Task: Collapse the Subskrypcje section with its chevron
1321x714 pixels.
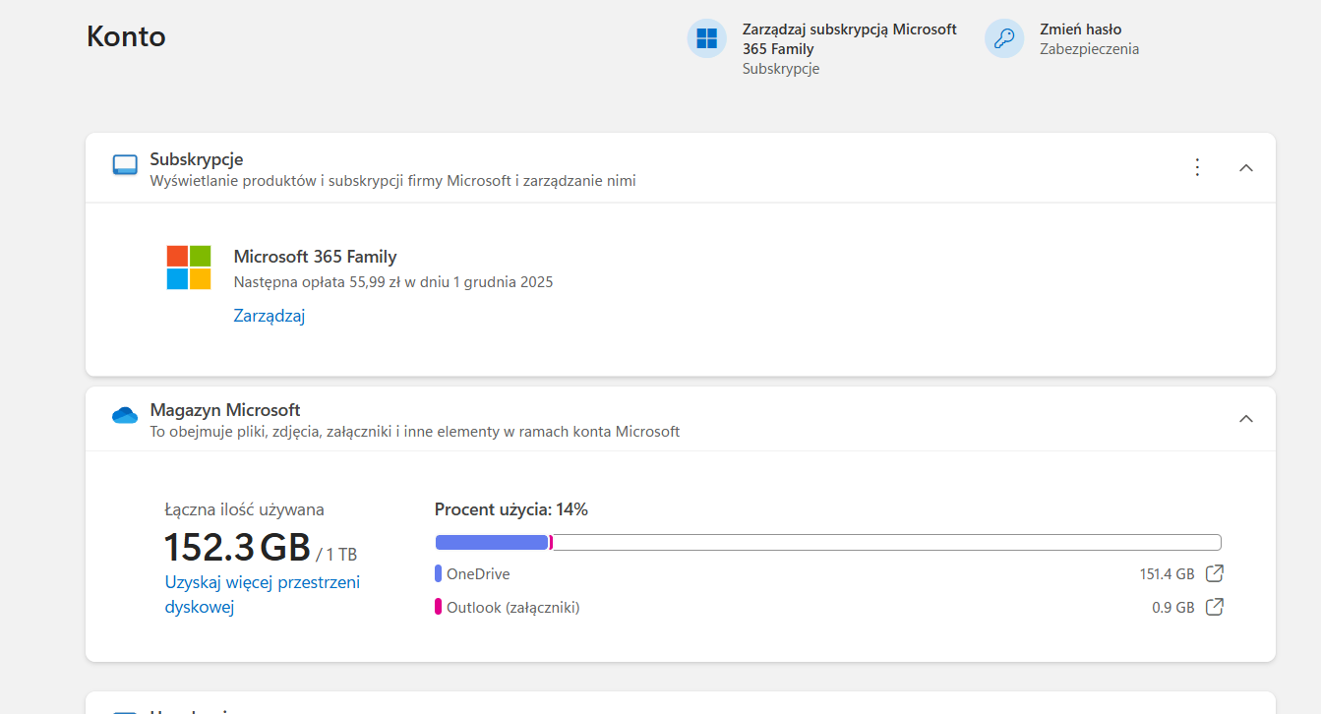Action: (x=1246, y=167)
